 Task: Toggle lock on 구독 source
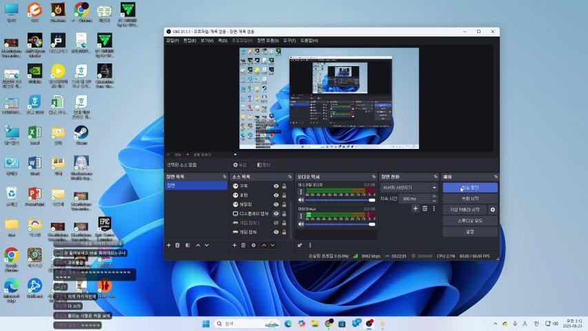[x=284, y=186]
